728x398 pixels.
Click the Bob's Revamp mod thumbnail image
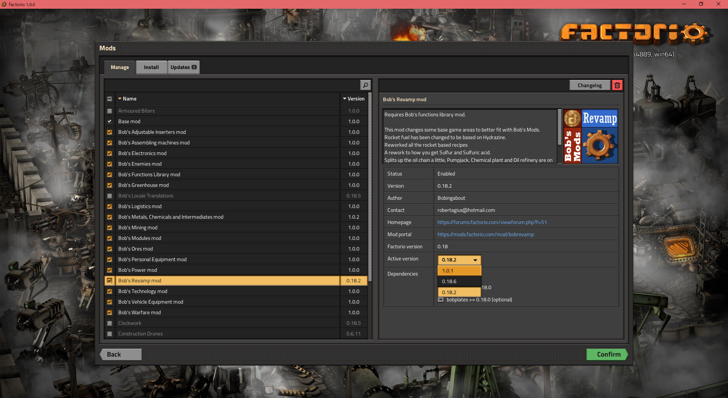590,136
